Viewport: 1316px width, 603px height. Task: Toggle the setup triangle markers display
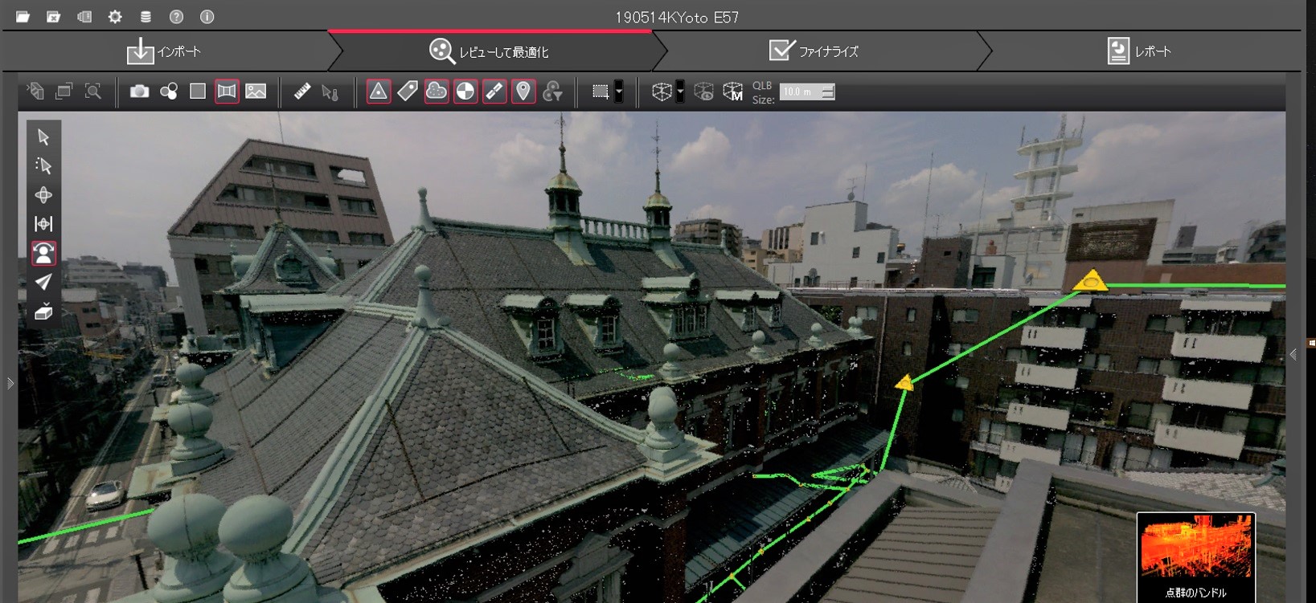point(378,92)
